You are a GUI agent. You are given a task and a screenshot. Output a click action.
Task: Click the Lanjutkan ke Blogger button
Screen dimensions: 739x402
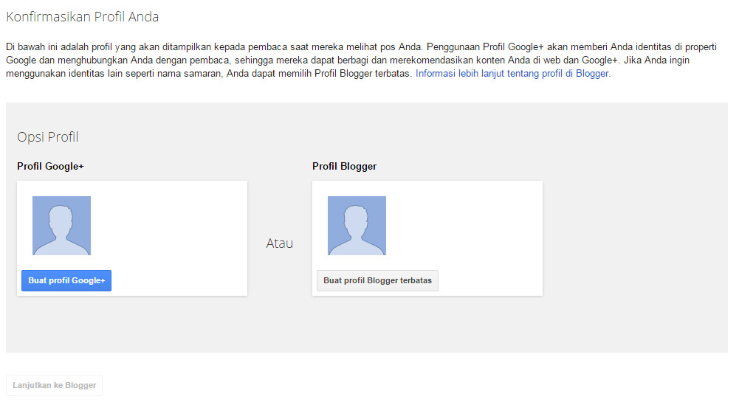(54, 385)
